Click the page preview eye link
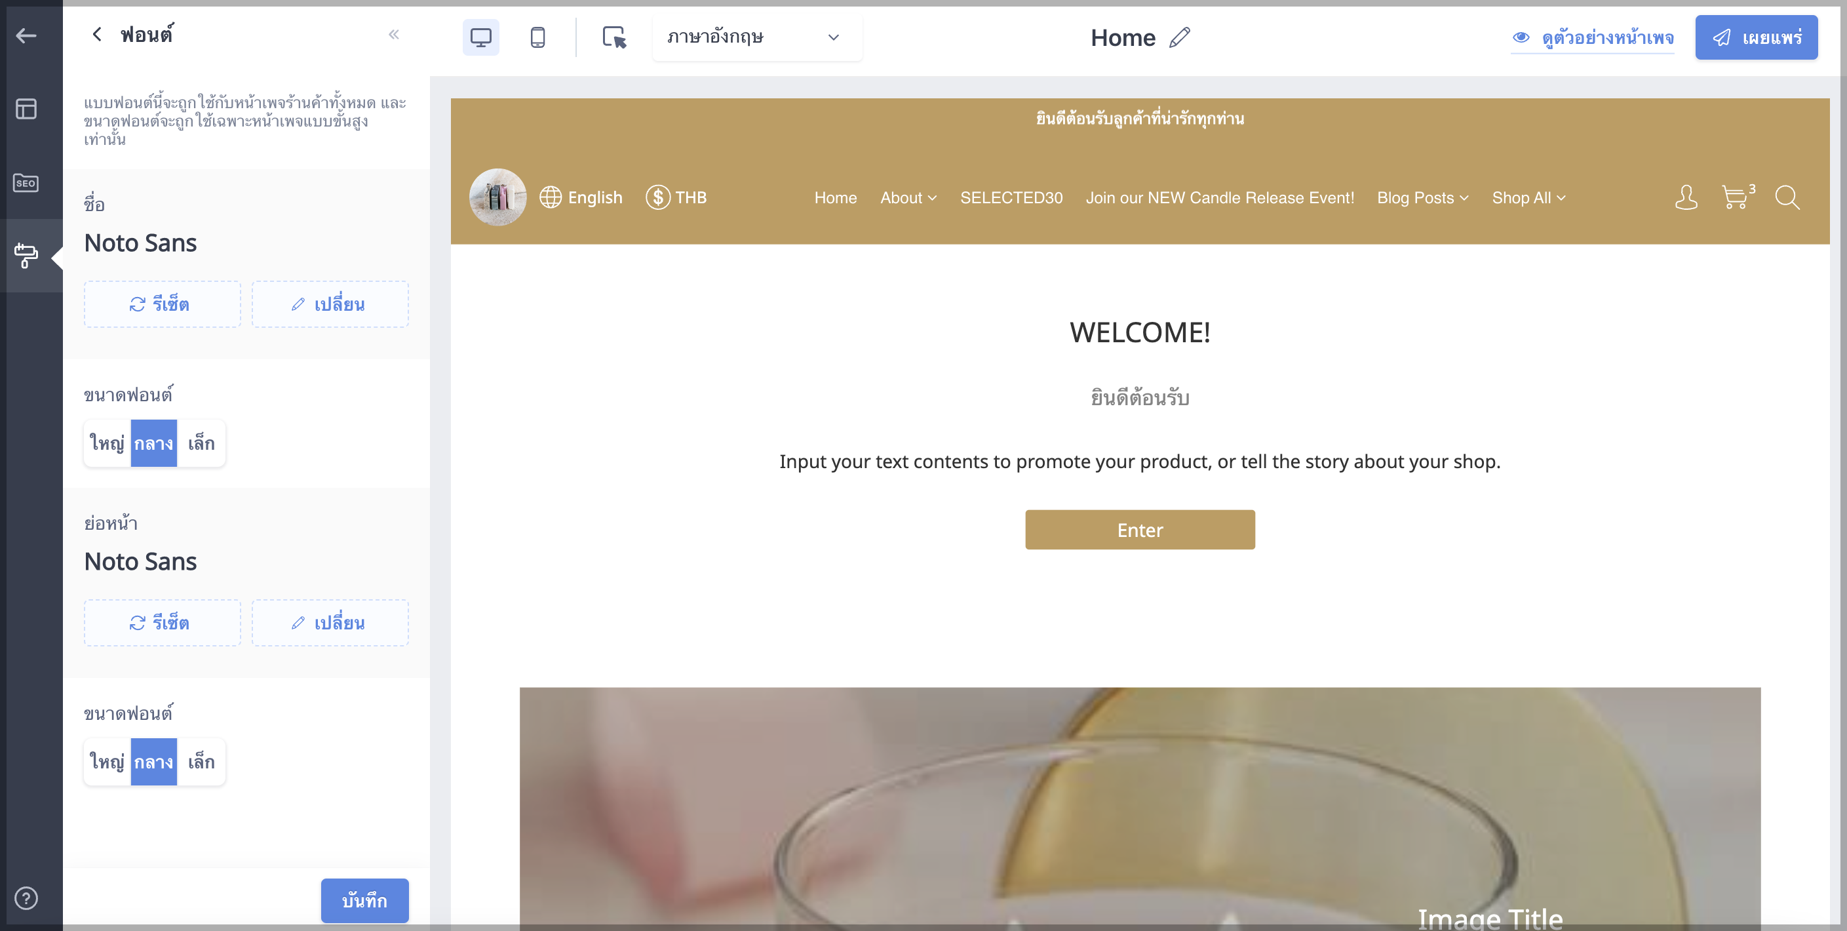The width and height of the screenshot is (1847, 931). (1593, 37)
